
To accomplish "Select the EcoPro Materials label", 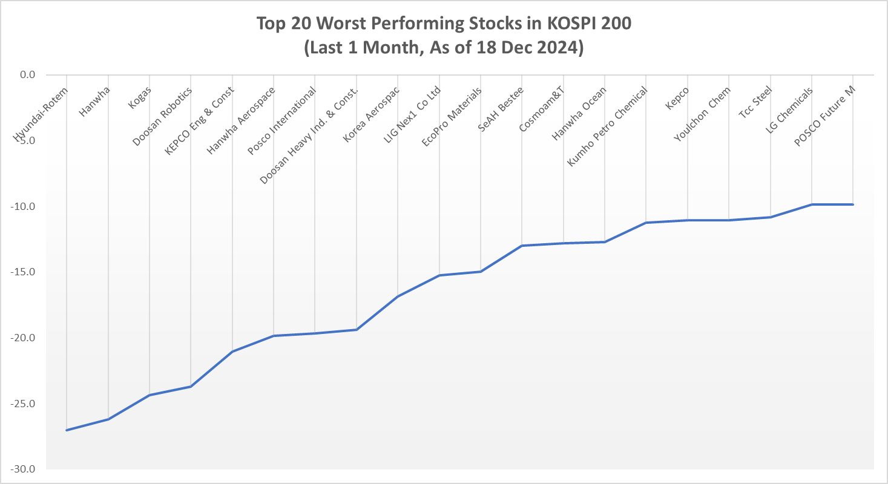I will [x=452, y=116].
